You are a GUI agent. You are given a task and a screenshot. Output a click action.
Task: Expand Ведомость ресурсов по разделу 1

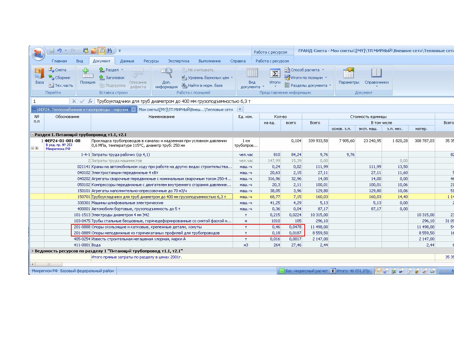click(x=32, y=251)
